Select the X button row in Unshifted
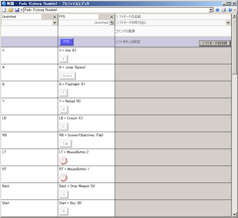This screenshot has height=218, width=238. pos(29,55)
